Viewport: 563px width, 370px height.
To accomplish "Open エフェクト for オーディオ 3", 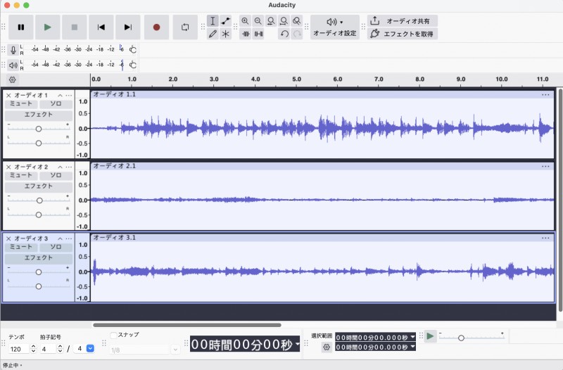I will pos(39,258).
